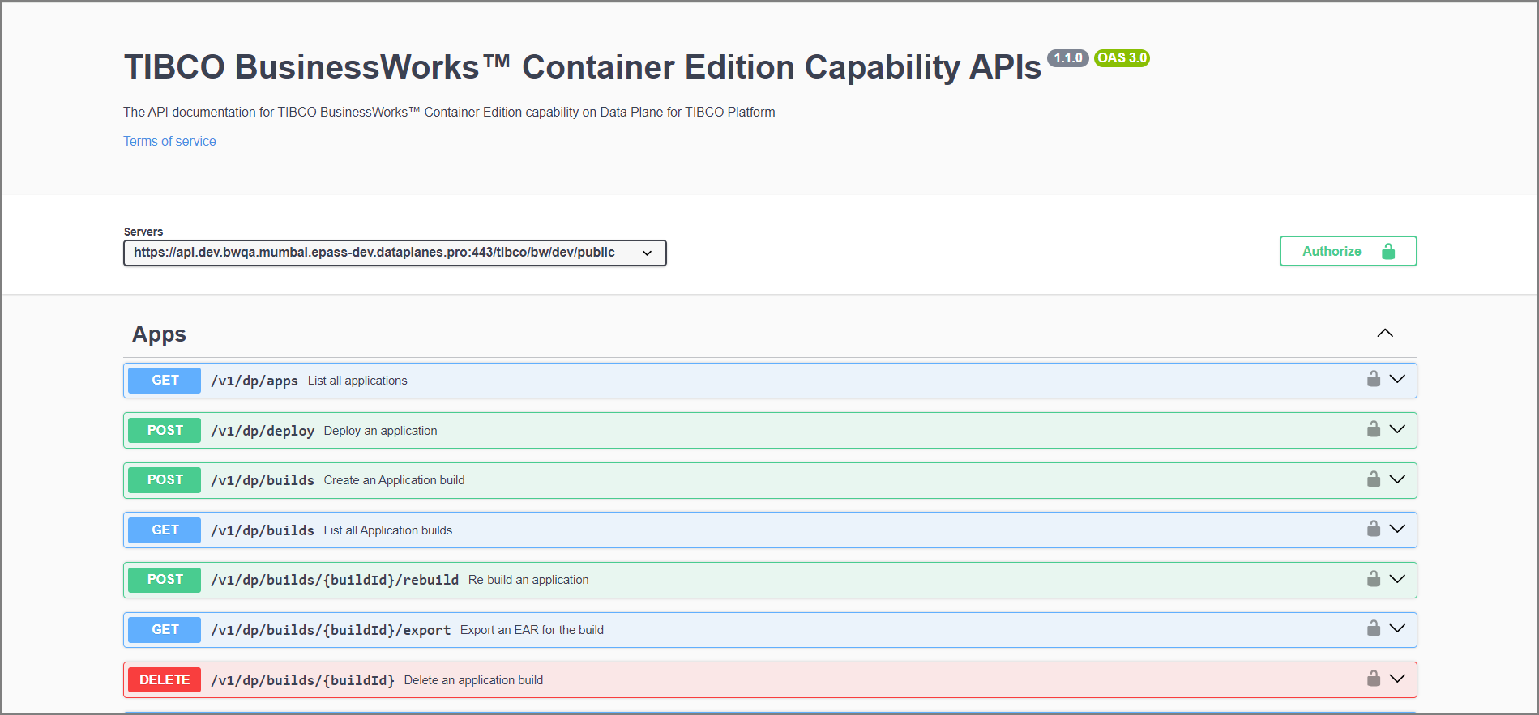Screen dimensions: 1539x715
Task: Click the GET badge for /v1/dp/apps
Action: click(165, 380)
